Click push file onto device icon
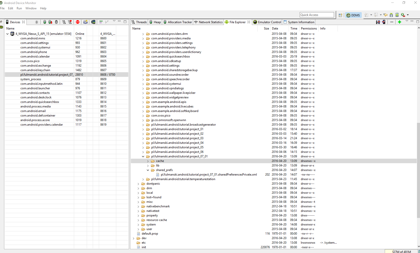This screenshot has height=253, width=420. [x=384, y=22]
